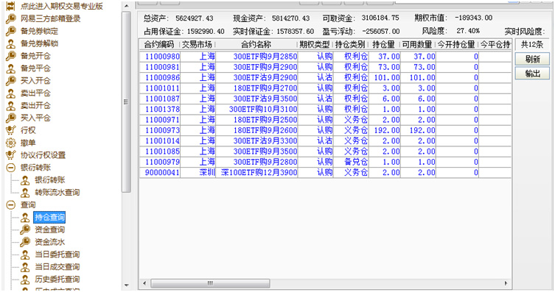Image resolution: width=555 pixels, height=292 pixels.
Task: Click the table's left scroll arrow
Action: (x=144, y=283)
